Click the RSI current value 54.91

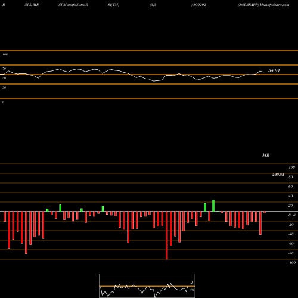(274, 70)
